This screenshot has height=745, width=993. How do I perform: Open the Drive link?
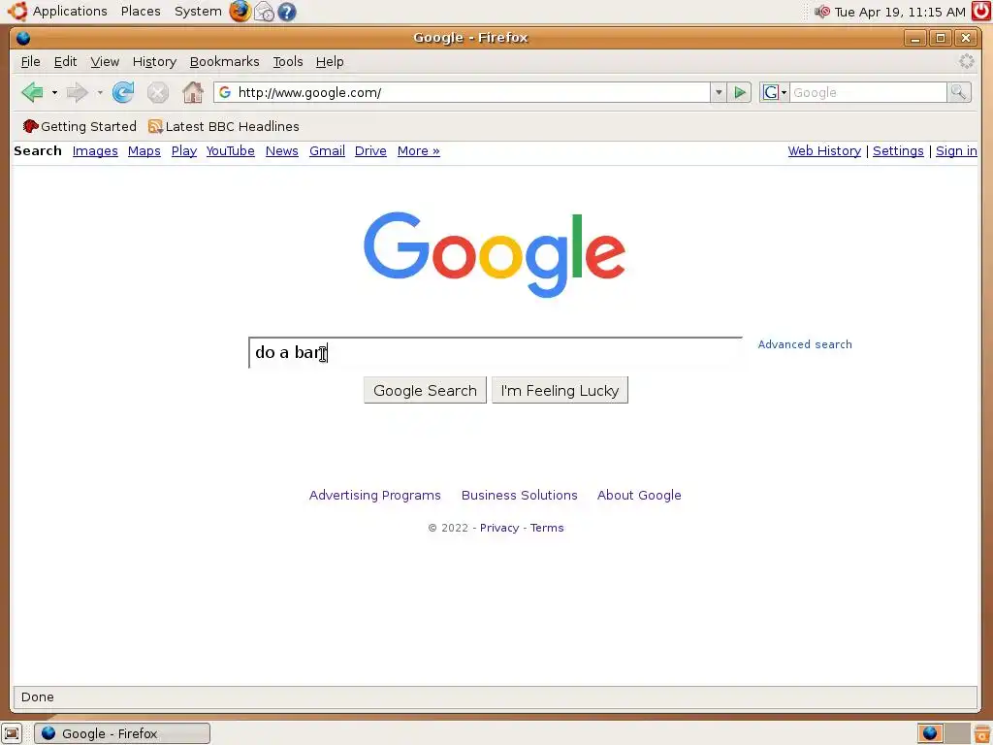(370, 150)
